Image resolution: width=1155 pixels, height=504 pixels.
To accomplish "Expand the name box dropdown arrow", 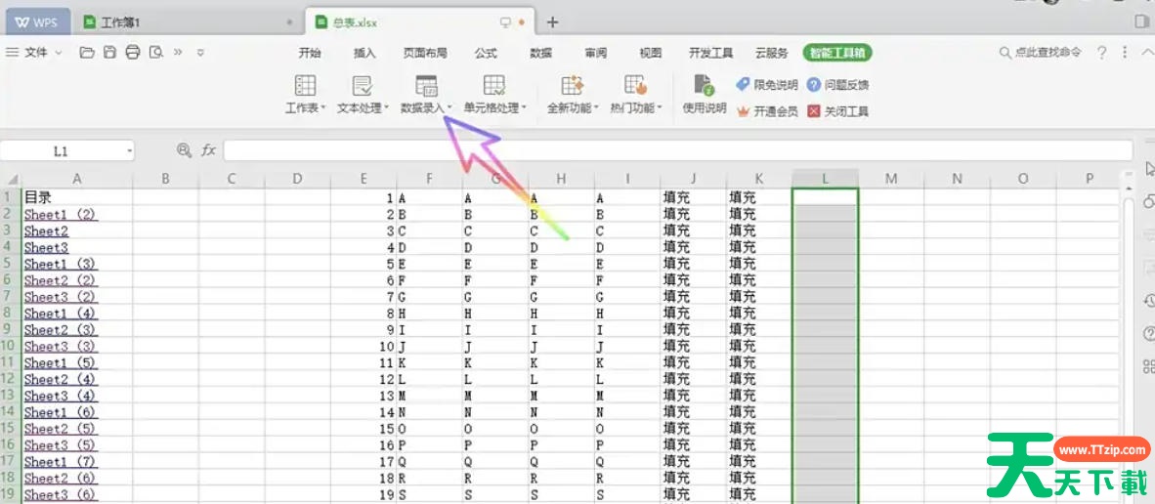I will (129, 151).
